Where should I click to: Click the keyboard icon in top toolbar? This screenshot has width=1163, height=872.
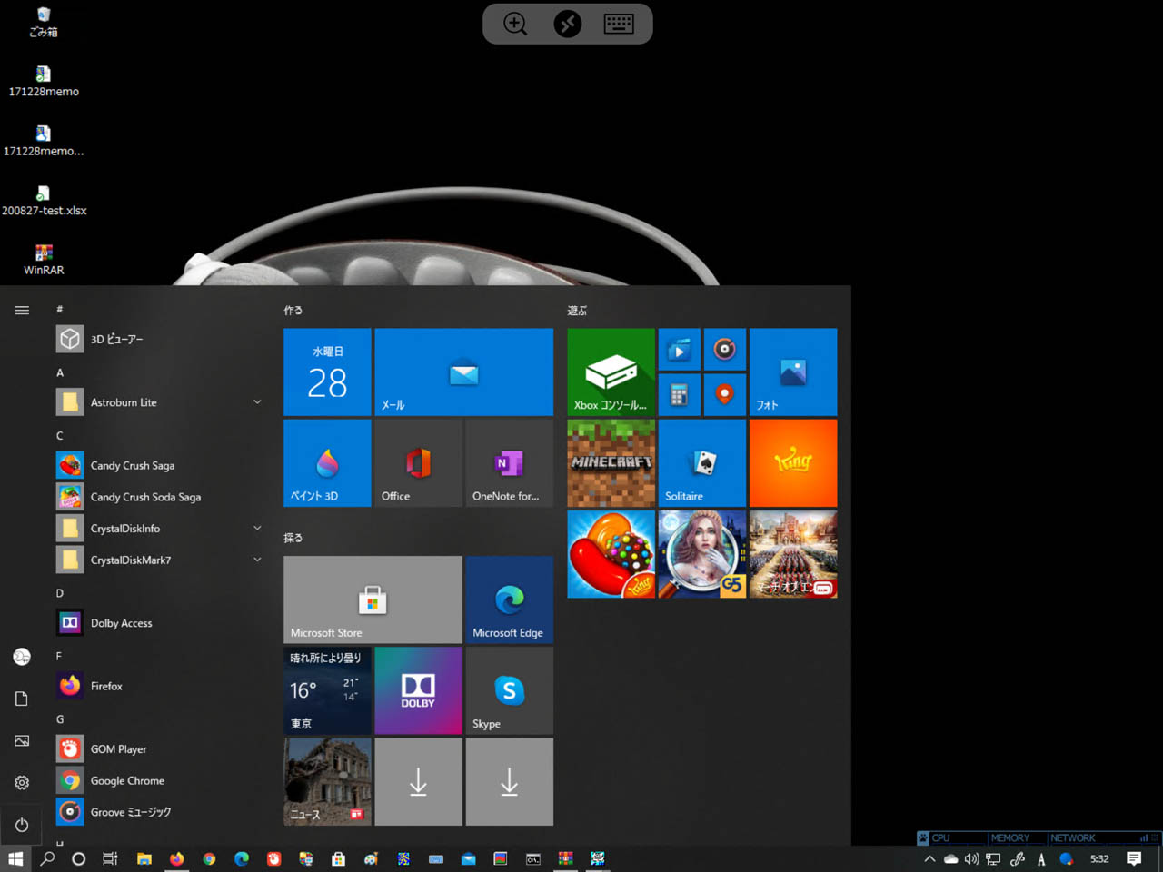(x=619, y=24)
